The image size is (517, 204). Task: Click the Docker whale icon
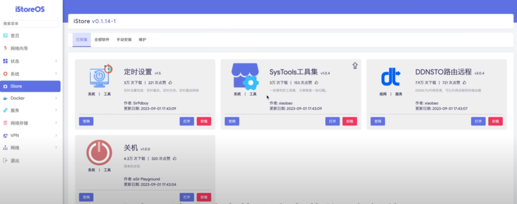[5, 98]
